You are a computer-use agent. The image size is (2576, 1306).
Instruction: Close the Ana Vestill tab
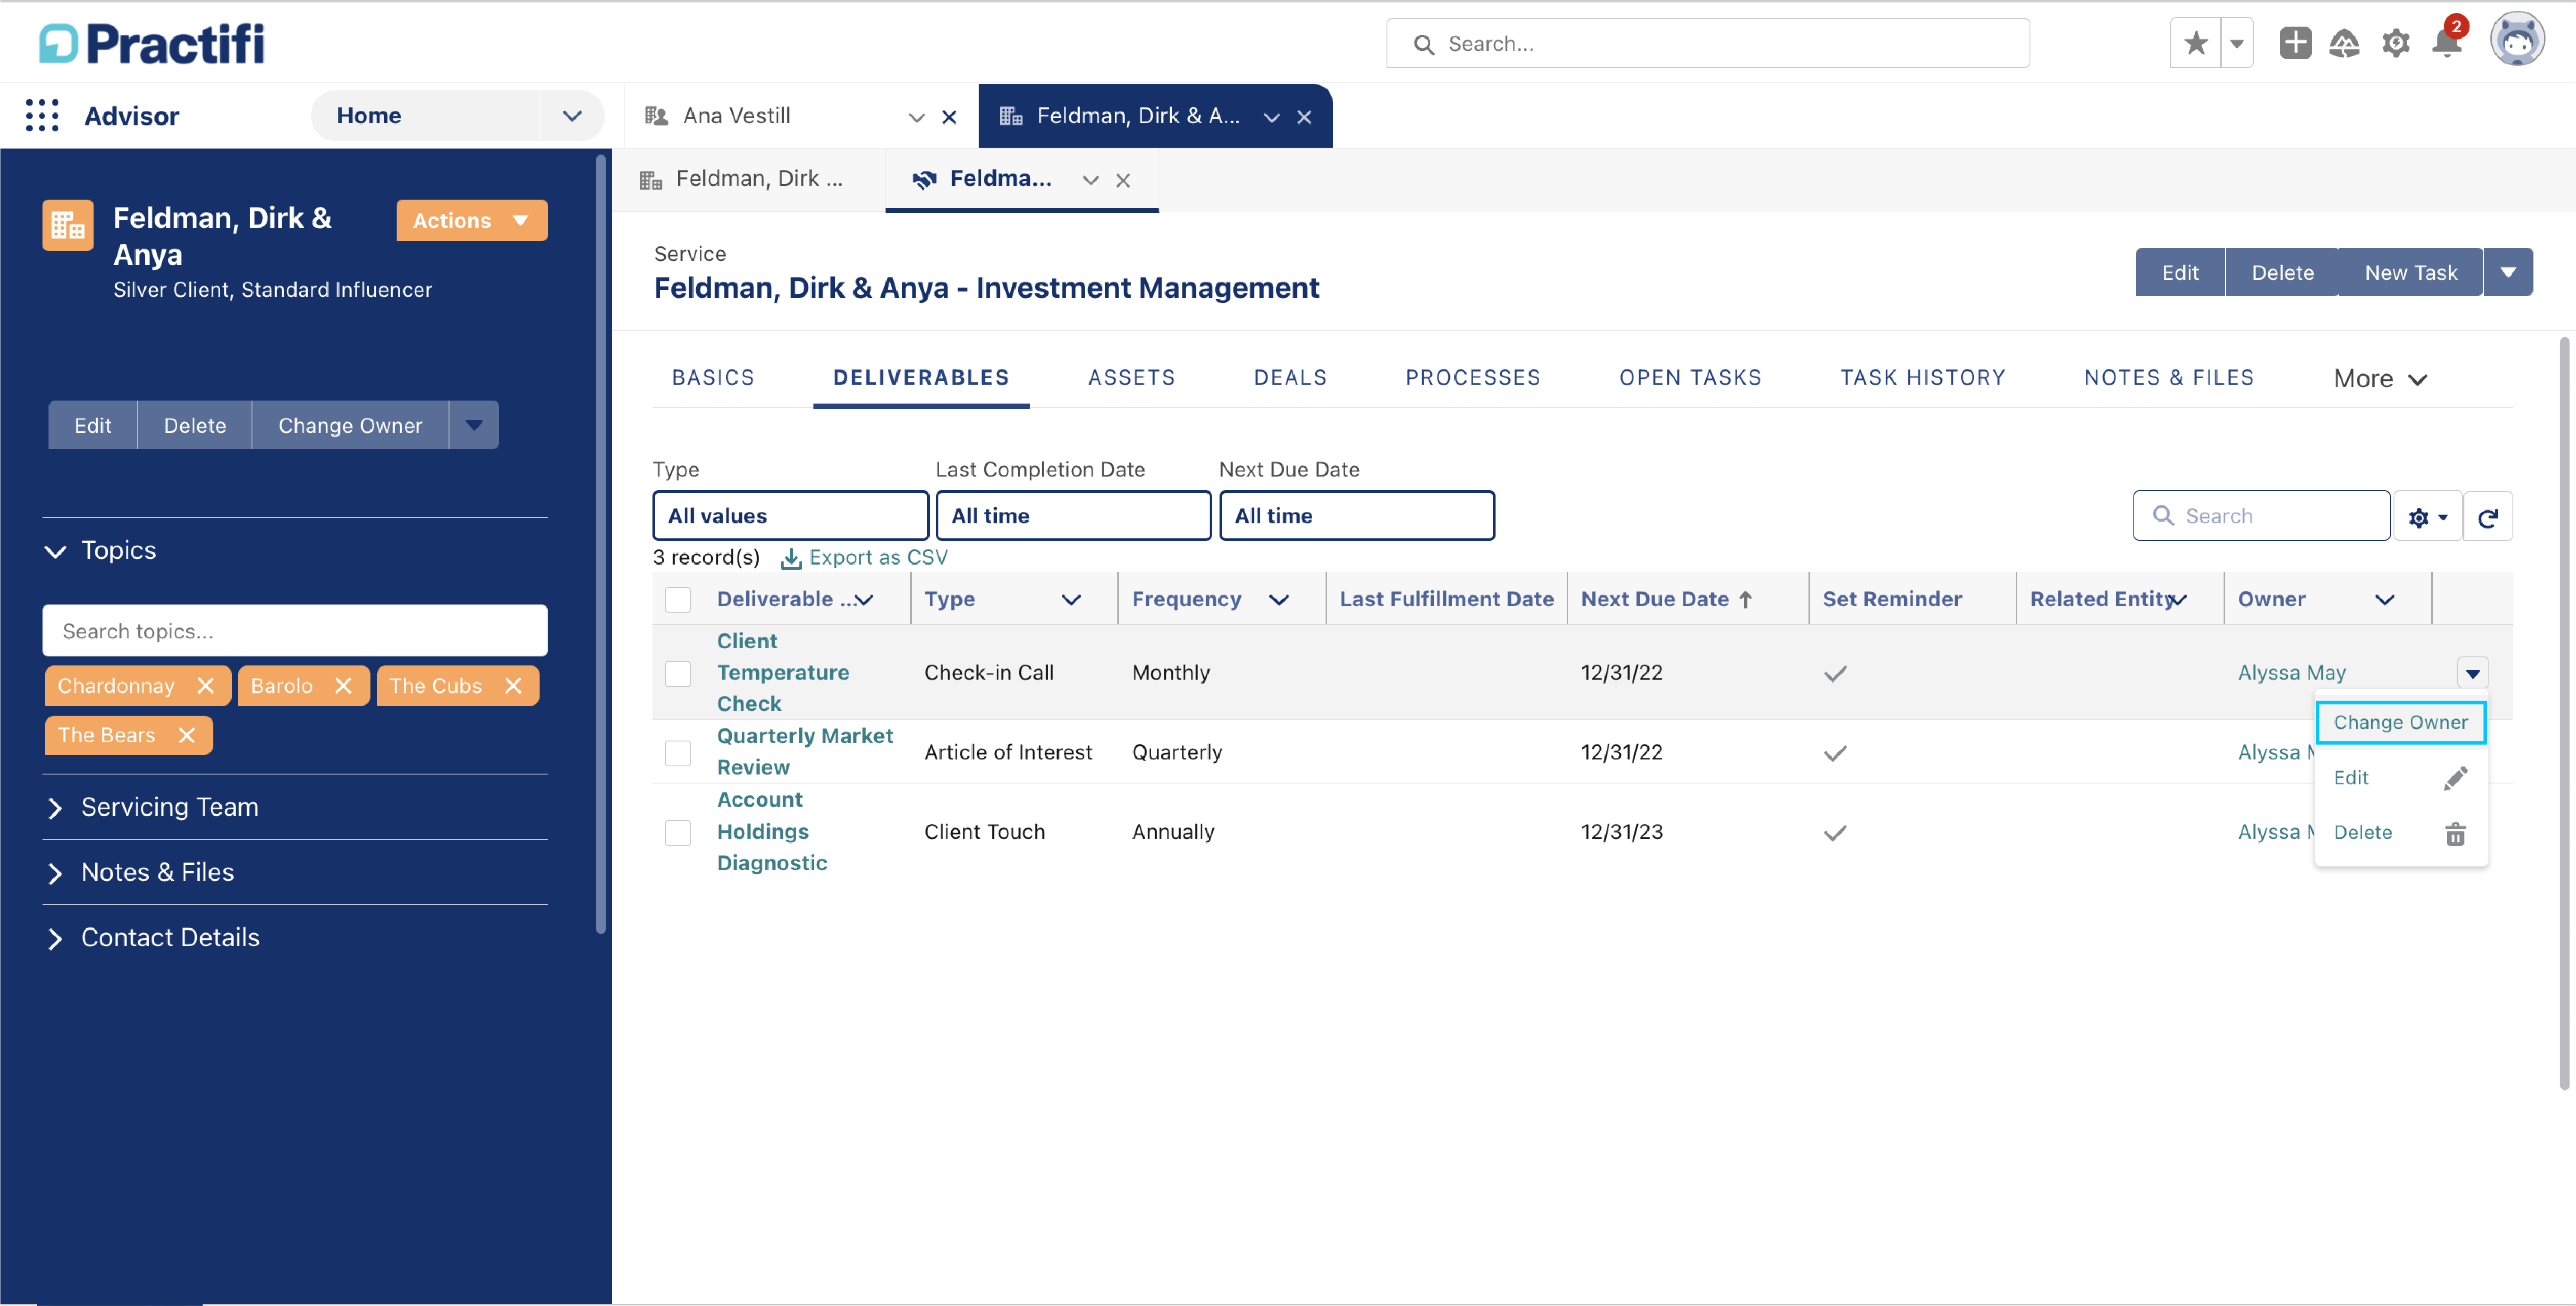tap(949, 117)
